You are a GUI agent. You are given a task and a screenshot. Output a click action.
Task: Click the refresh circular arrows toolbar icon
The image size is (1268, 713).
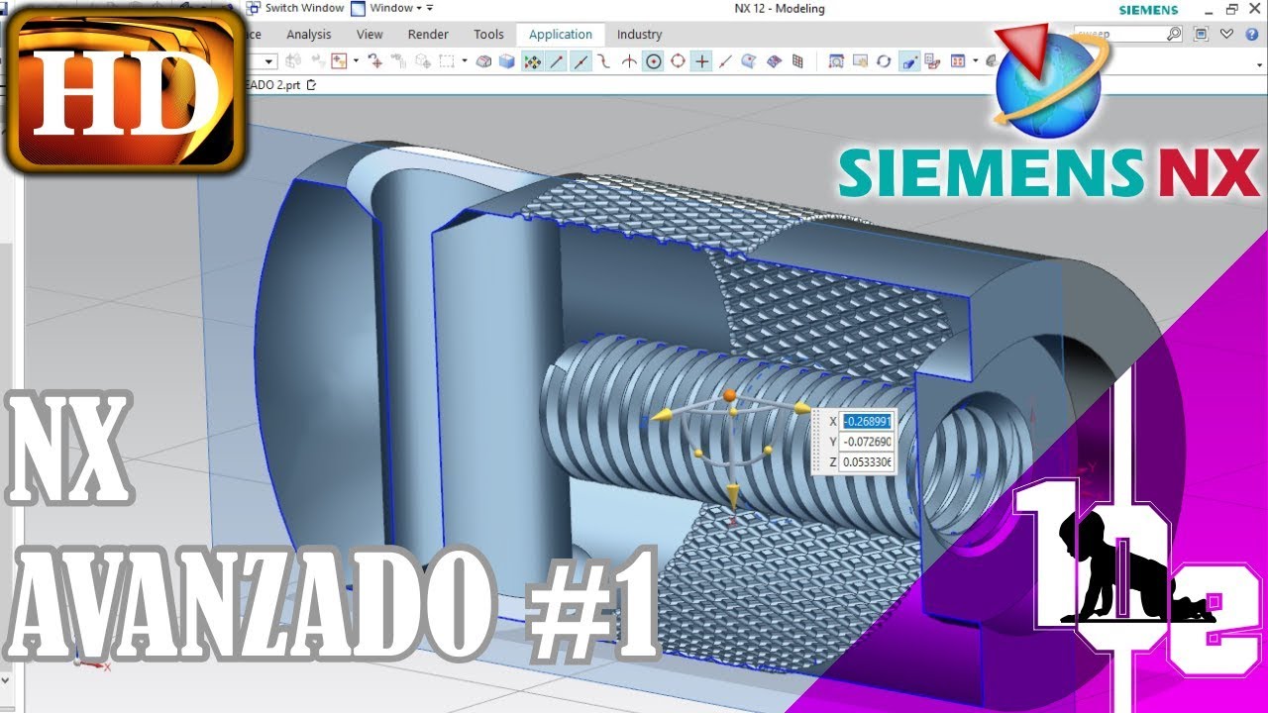point(884,61)
